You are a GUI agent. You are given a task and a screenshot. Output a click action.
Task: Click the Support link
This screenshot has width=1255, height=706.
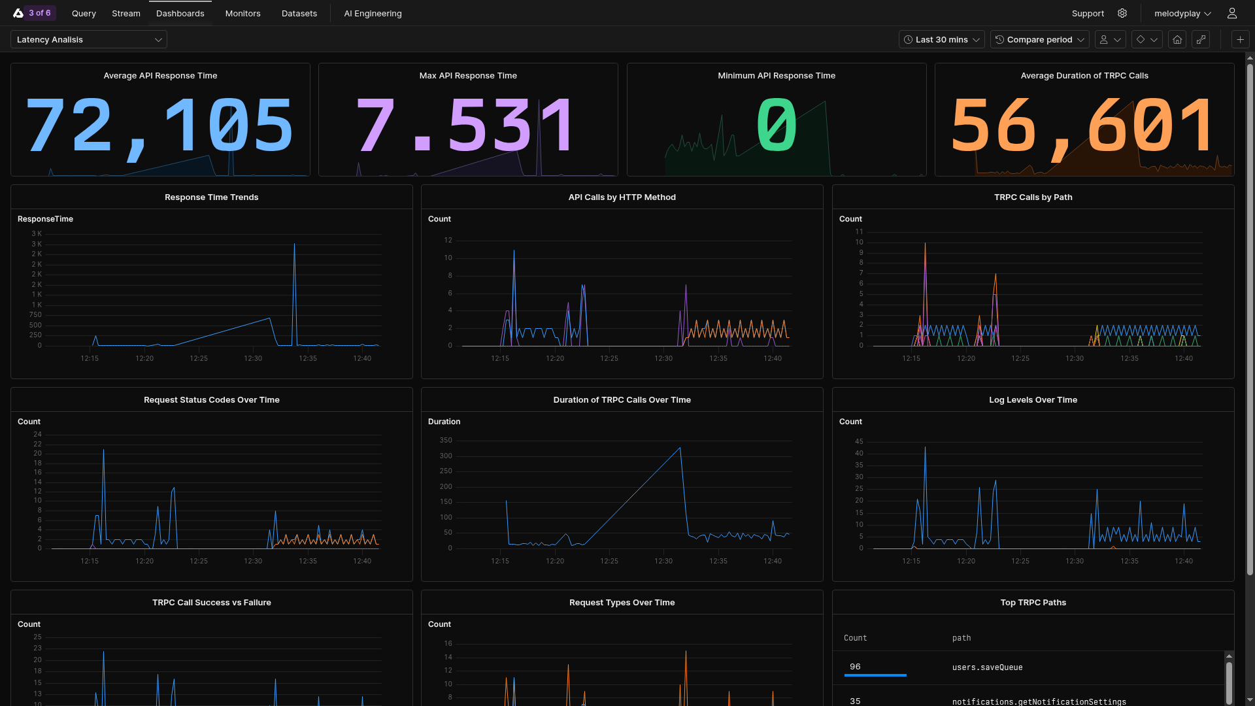(1087, 13)
